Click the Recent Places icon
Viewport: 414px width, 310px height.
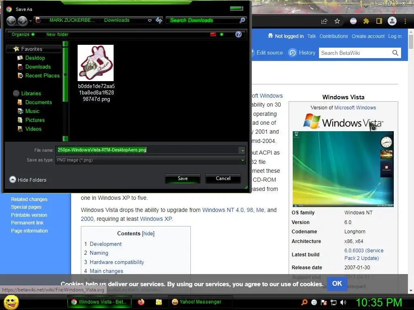coord(20,75)
